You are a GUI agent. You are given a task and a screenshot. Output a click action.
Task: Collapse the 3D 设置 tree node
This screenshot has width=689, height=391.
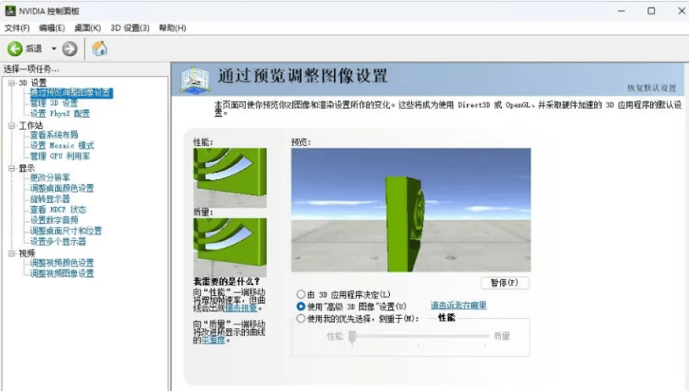coord(12,83)
